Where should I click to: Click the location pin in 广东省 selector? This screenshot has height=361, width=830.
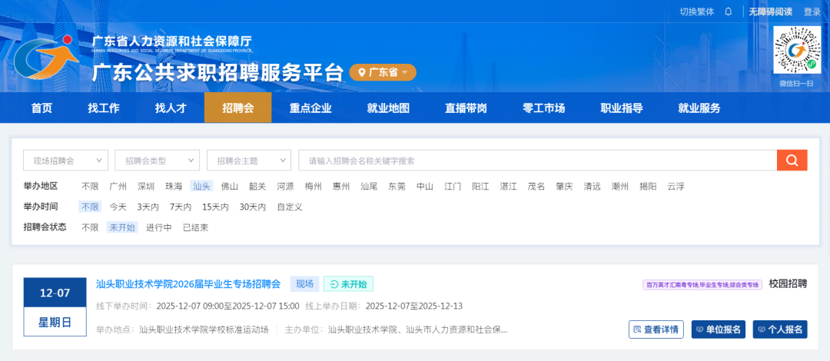(361, 72)
